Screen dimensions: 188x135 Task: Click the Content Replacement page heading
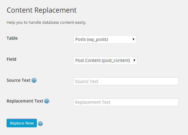[x=42, y=11]
